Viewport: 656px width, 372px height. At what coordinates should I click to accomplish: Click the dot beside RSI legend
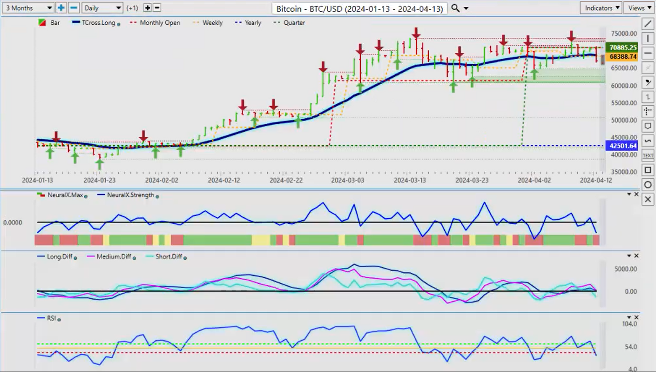[x=59, y=320]
